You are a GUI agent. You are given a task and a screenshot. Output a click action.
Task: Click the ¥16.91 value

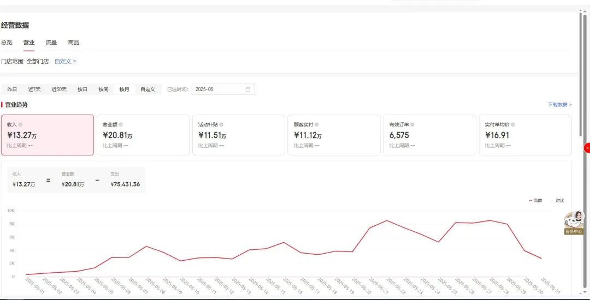(x=496, y=135)
